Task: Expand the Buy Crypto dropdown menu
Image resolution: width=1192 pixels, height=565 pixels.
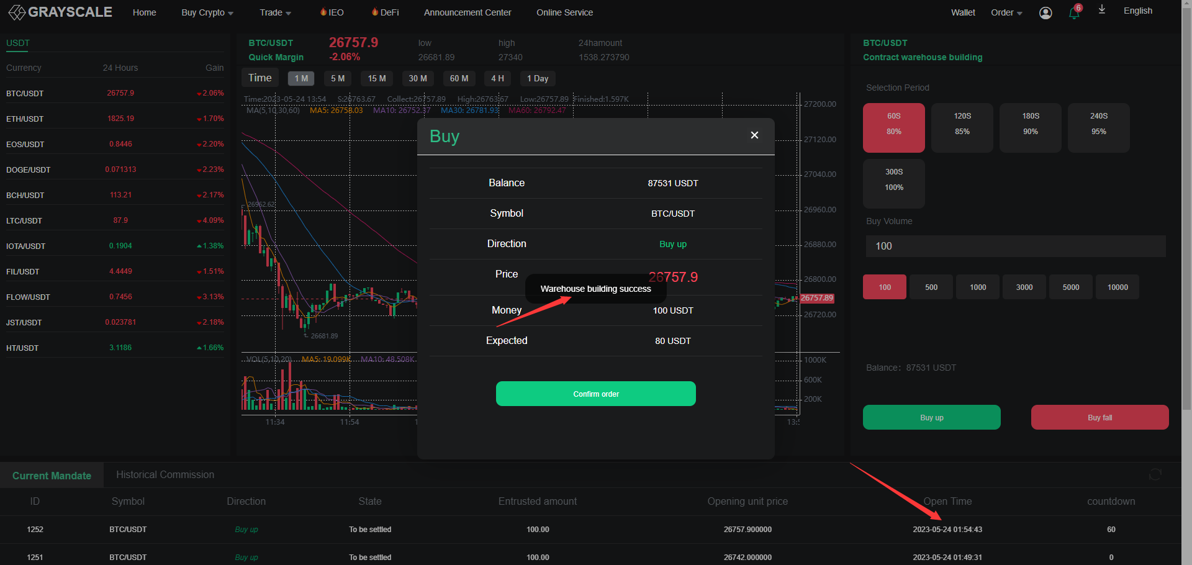Action: pos(207,12)
